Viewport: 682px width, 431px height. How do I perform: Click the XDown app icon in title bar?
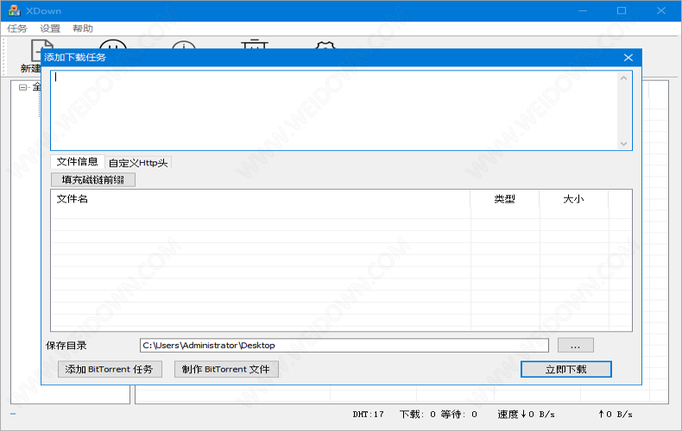coord(15,10)
